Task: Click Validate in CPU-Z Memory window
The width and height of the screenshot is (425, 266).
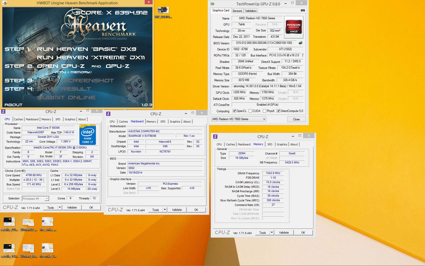Action: coord(284,233)
